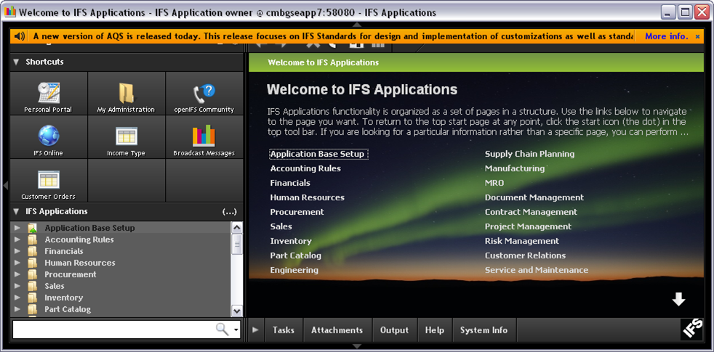Click the app icon in title bar
This screenshot has width=714, height=352.
point(9,12)
